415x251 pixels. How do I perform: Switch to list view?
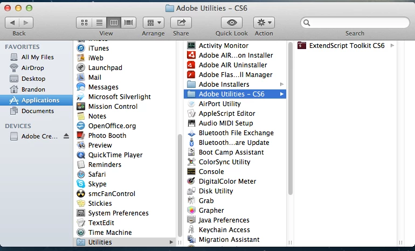[x=99, y=23]
